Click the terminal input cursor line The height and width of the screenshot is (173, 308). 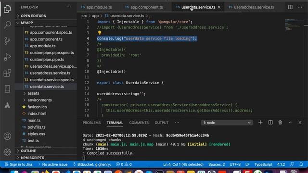point(84,158)
